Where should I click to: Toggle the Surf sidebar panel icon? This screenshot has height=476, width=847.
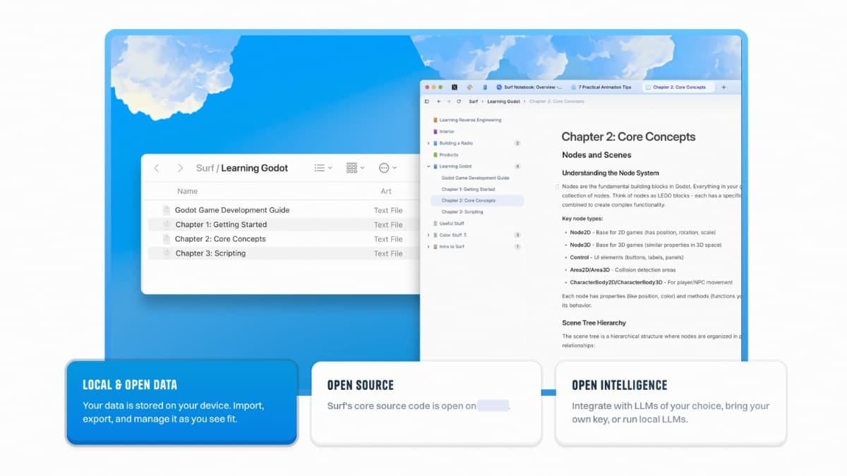coord(427,102)
